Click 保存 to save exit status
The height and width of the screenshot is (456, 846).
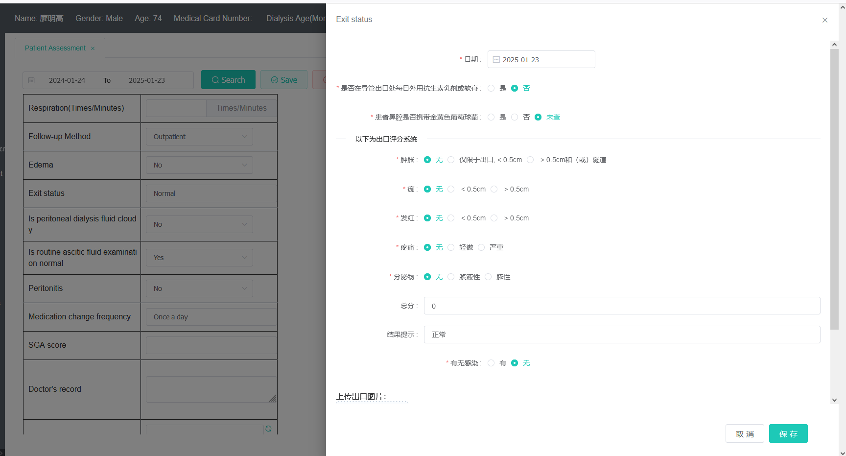pyautogui.click(x=788, y=433)
